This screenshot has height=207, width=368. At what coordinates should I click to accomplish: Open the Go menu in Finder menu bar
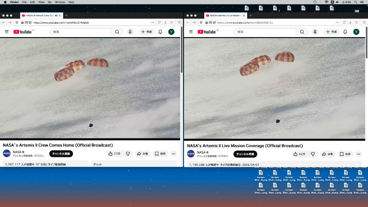point(49,2)
